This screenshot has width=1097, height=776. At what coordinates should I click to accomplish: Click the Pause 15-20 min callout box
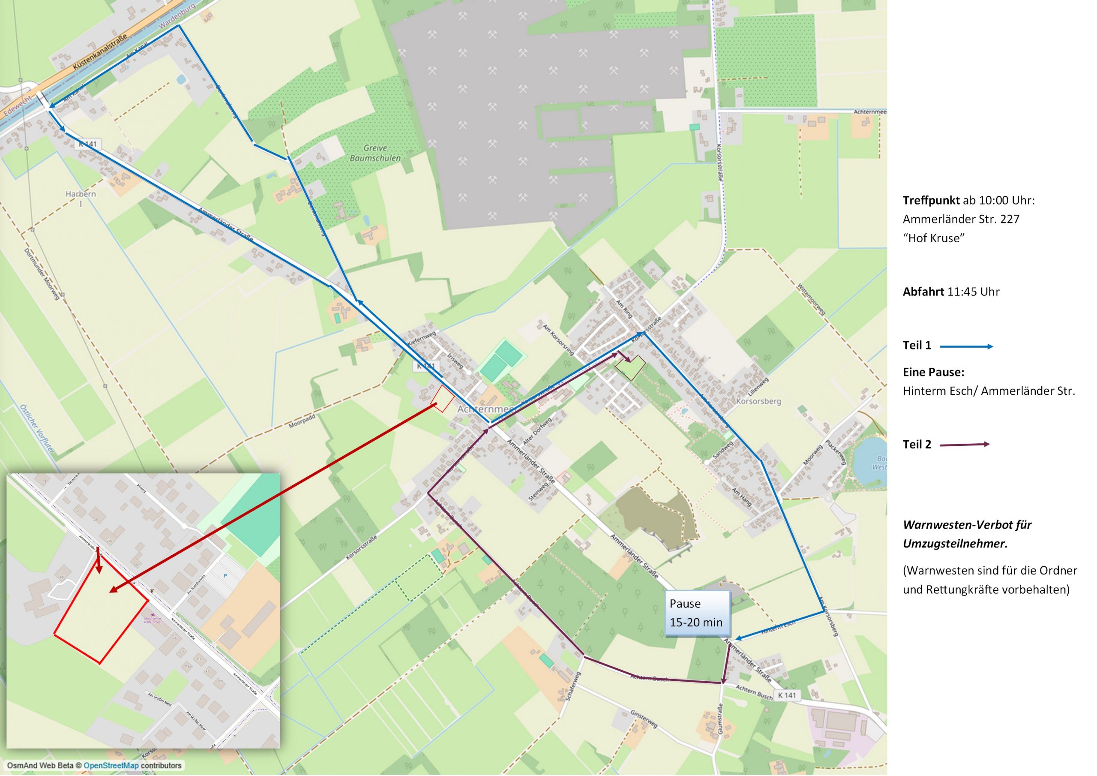pyautogui.click(x=697, y=614)
